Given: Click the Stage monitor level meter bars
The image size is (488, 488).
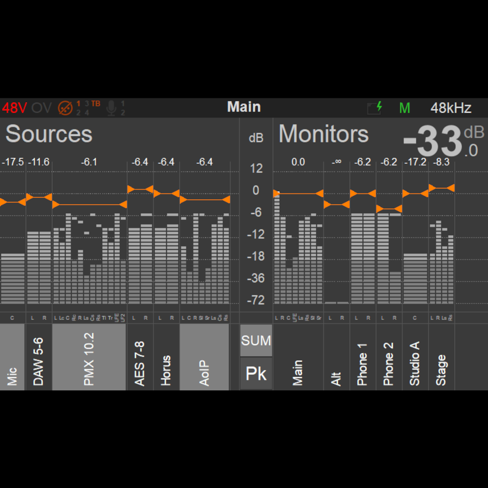Looking at the screenshot, I should pos(442,262).
